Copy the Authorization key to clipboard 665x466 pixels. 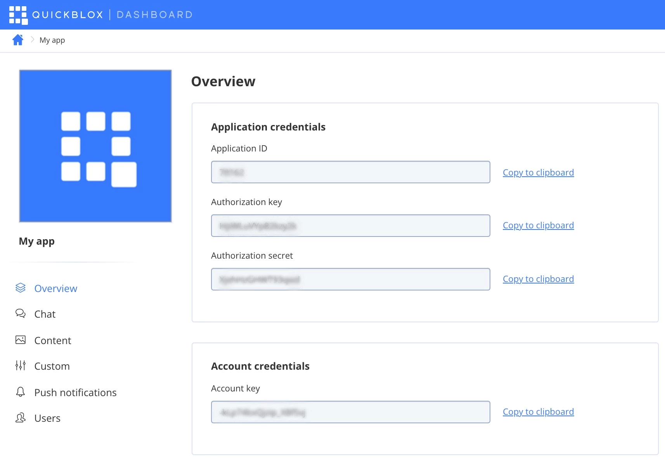point(538,225)
